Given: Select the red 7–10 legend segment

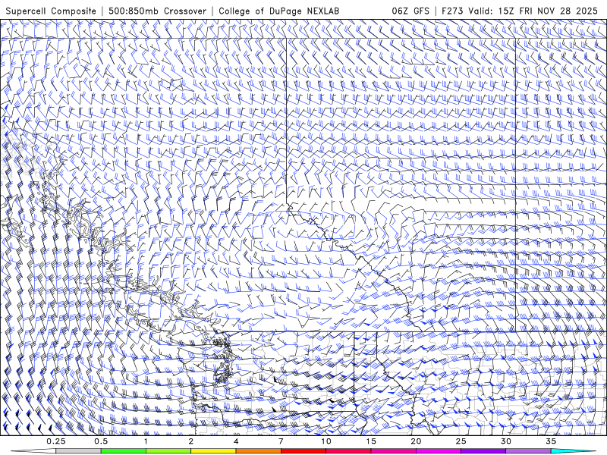Looking at the screenshot, I should point(303,451).
